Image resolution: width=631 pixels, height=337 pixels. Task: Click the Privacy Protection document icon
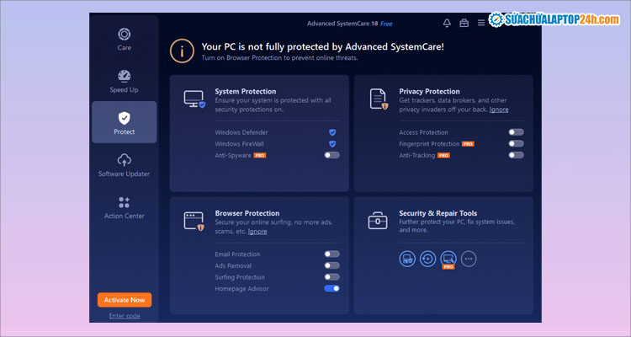tap(379, 99)
